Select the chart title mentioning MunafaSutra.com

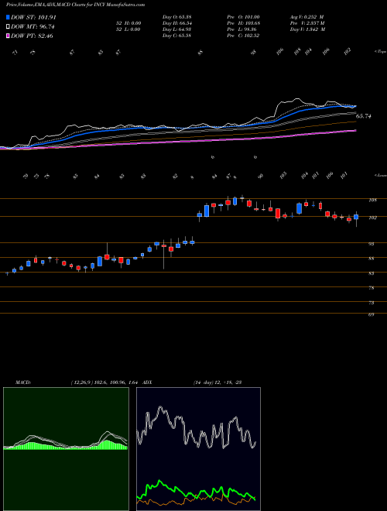(x=75, y=5)
